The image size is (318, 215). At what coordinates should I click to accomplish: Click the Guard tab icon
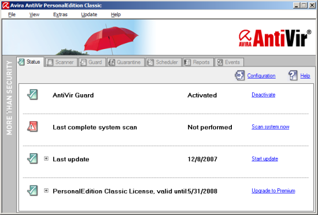[x=83, y=62]
